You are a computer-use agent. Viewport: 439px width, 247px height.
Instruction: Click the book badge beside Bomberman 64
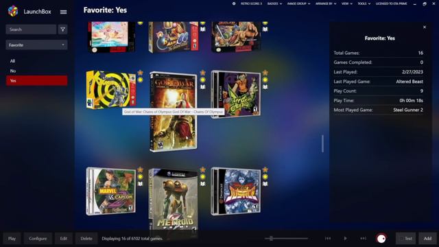[203, 29]
